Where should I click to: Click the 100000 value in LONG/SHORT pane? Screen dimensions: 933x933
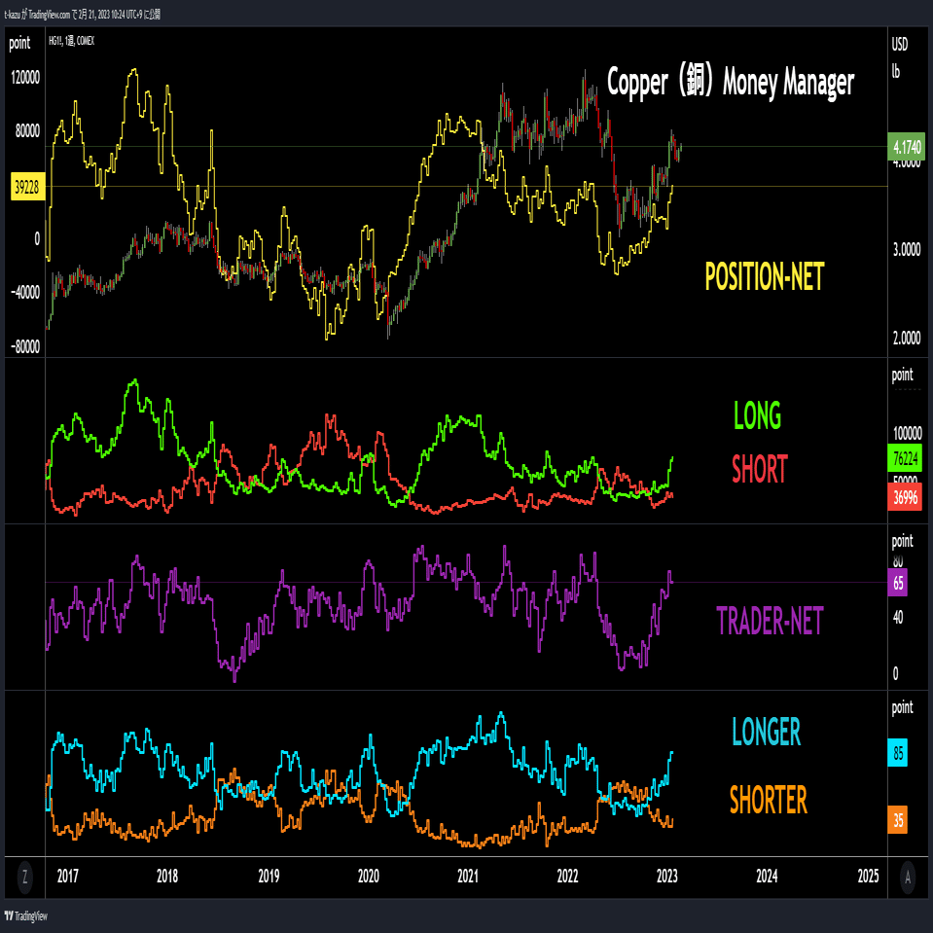coord(907,433)
